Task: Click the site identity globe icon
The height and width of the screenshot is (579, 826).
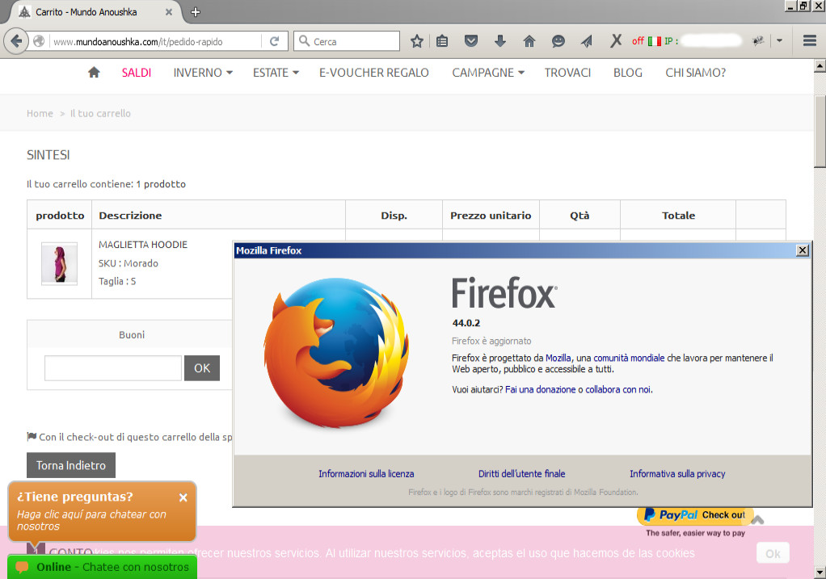Action: [39, 41]
